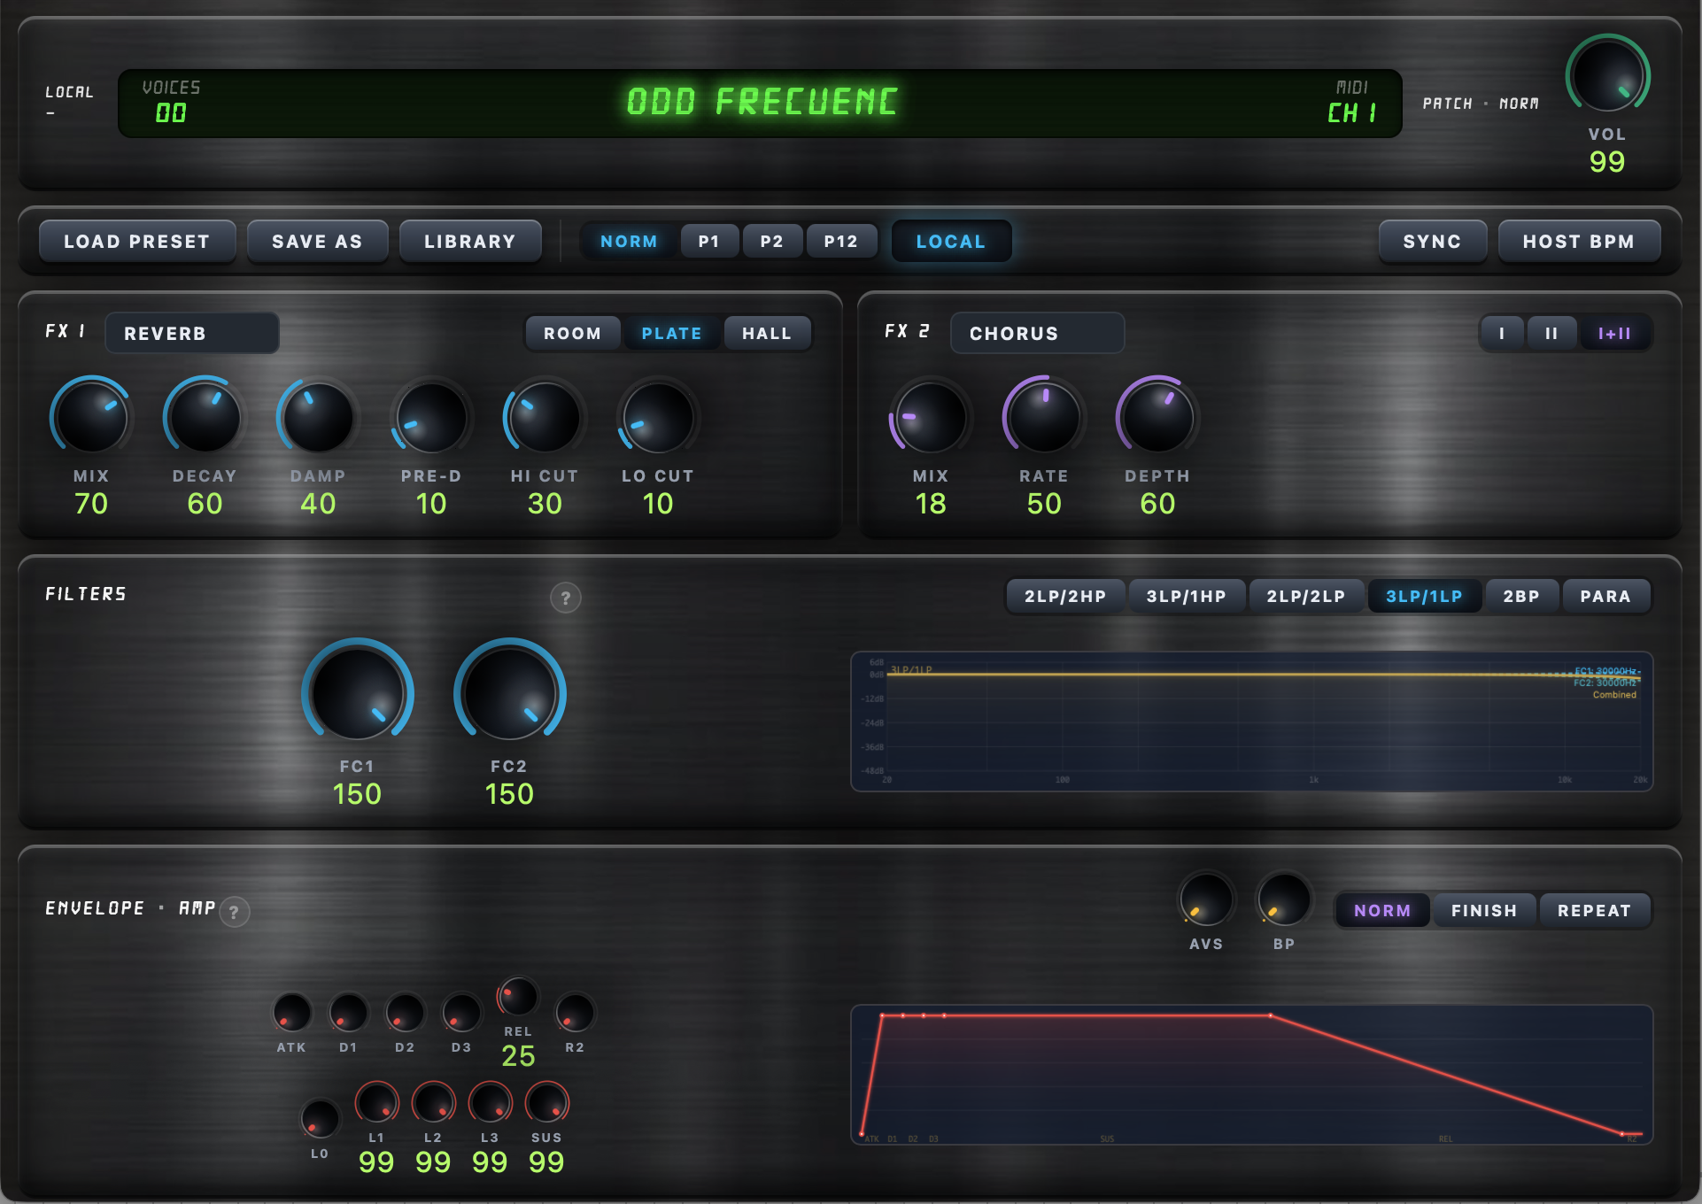
Task: Click the reverb DECAY knob
Action: pos(205,418)
